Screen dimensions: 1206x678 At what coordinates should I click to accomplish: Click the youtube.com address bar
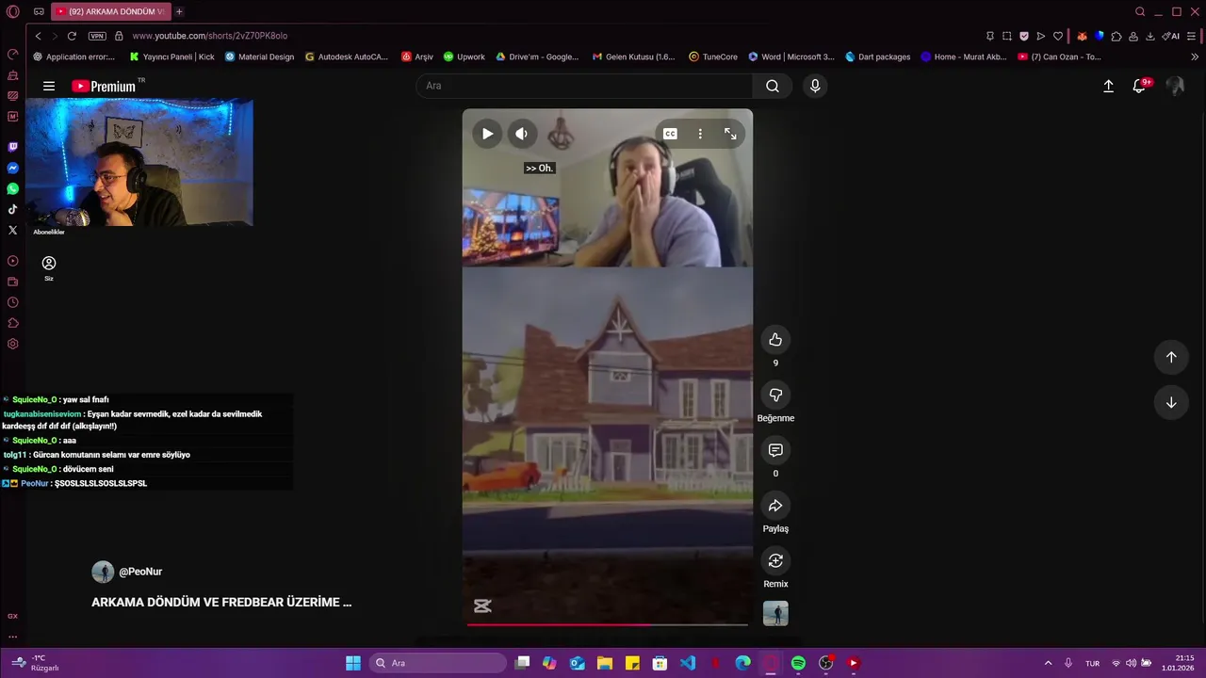tap(210, 36)
